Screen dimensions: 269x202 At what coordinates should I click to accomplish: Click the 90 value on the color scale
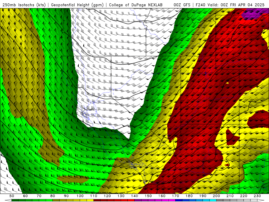(66, 196)
